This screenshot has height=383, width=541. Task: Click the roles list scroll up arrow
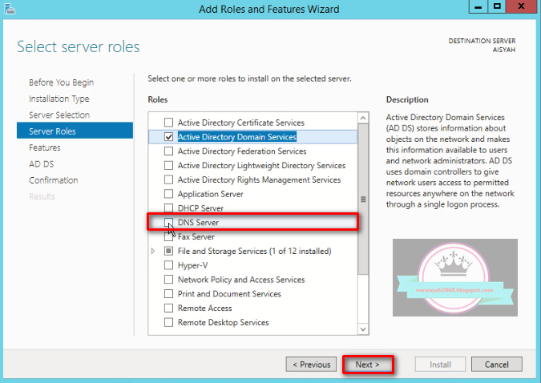point(363,119)
